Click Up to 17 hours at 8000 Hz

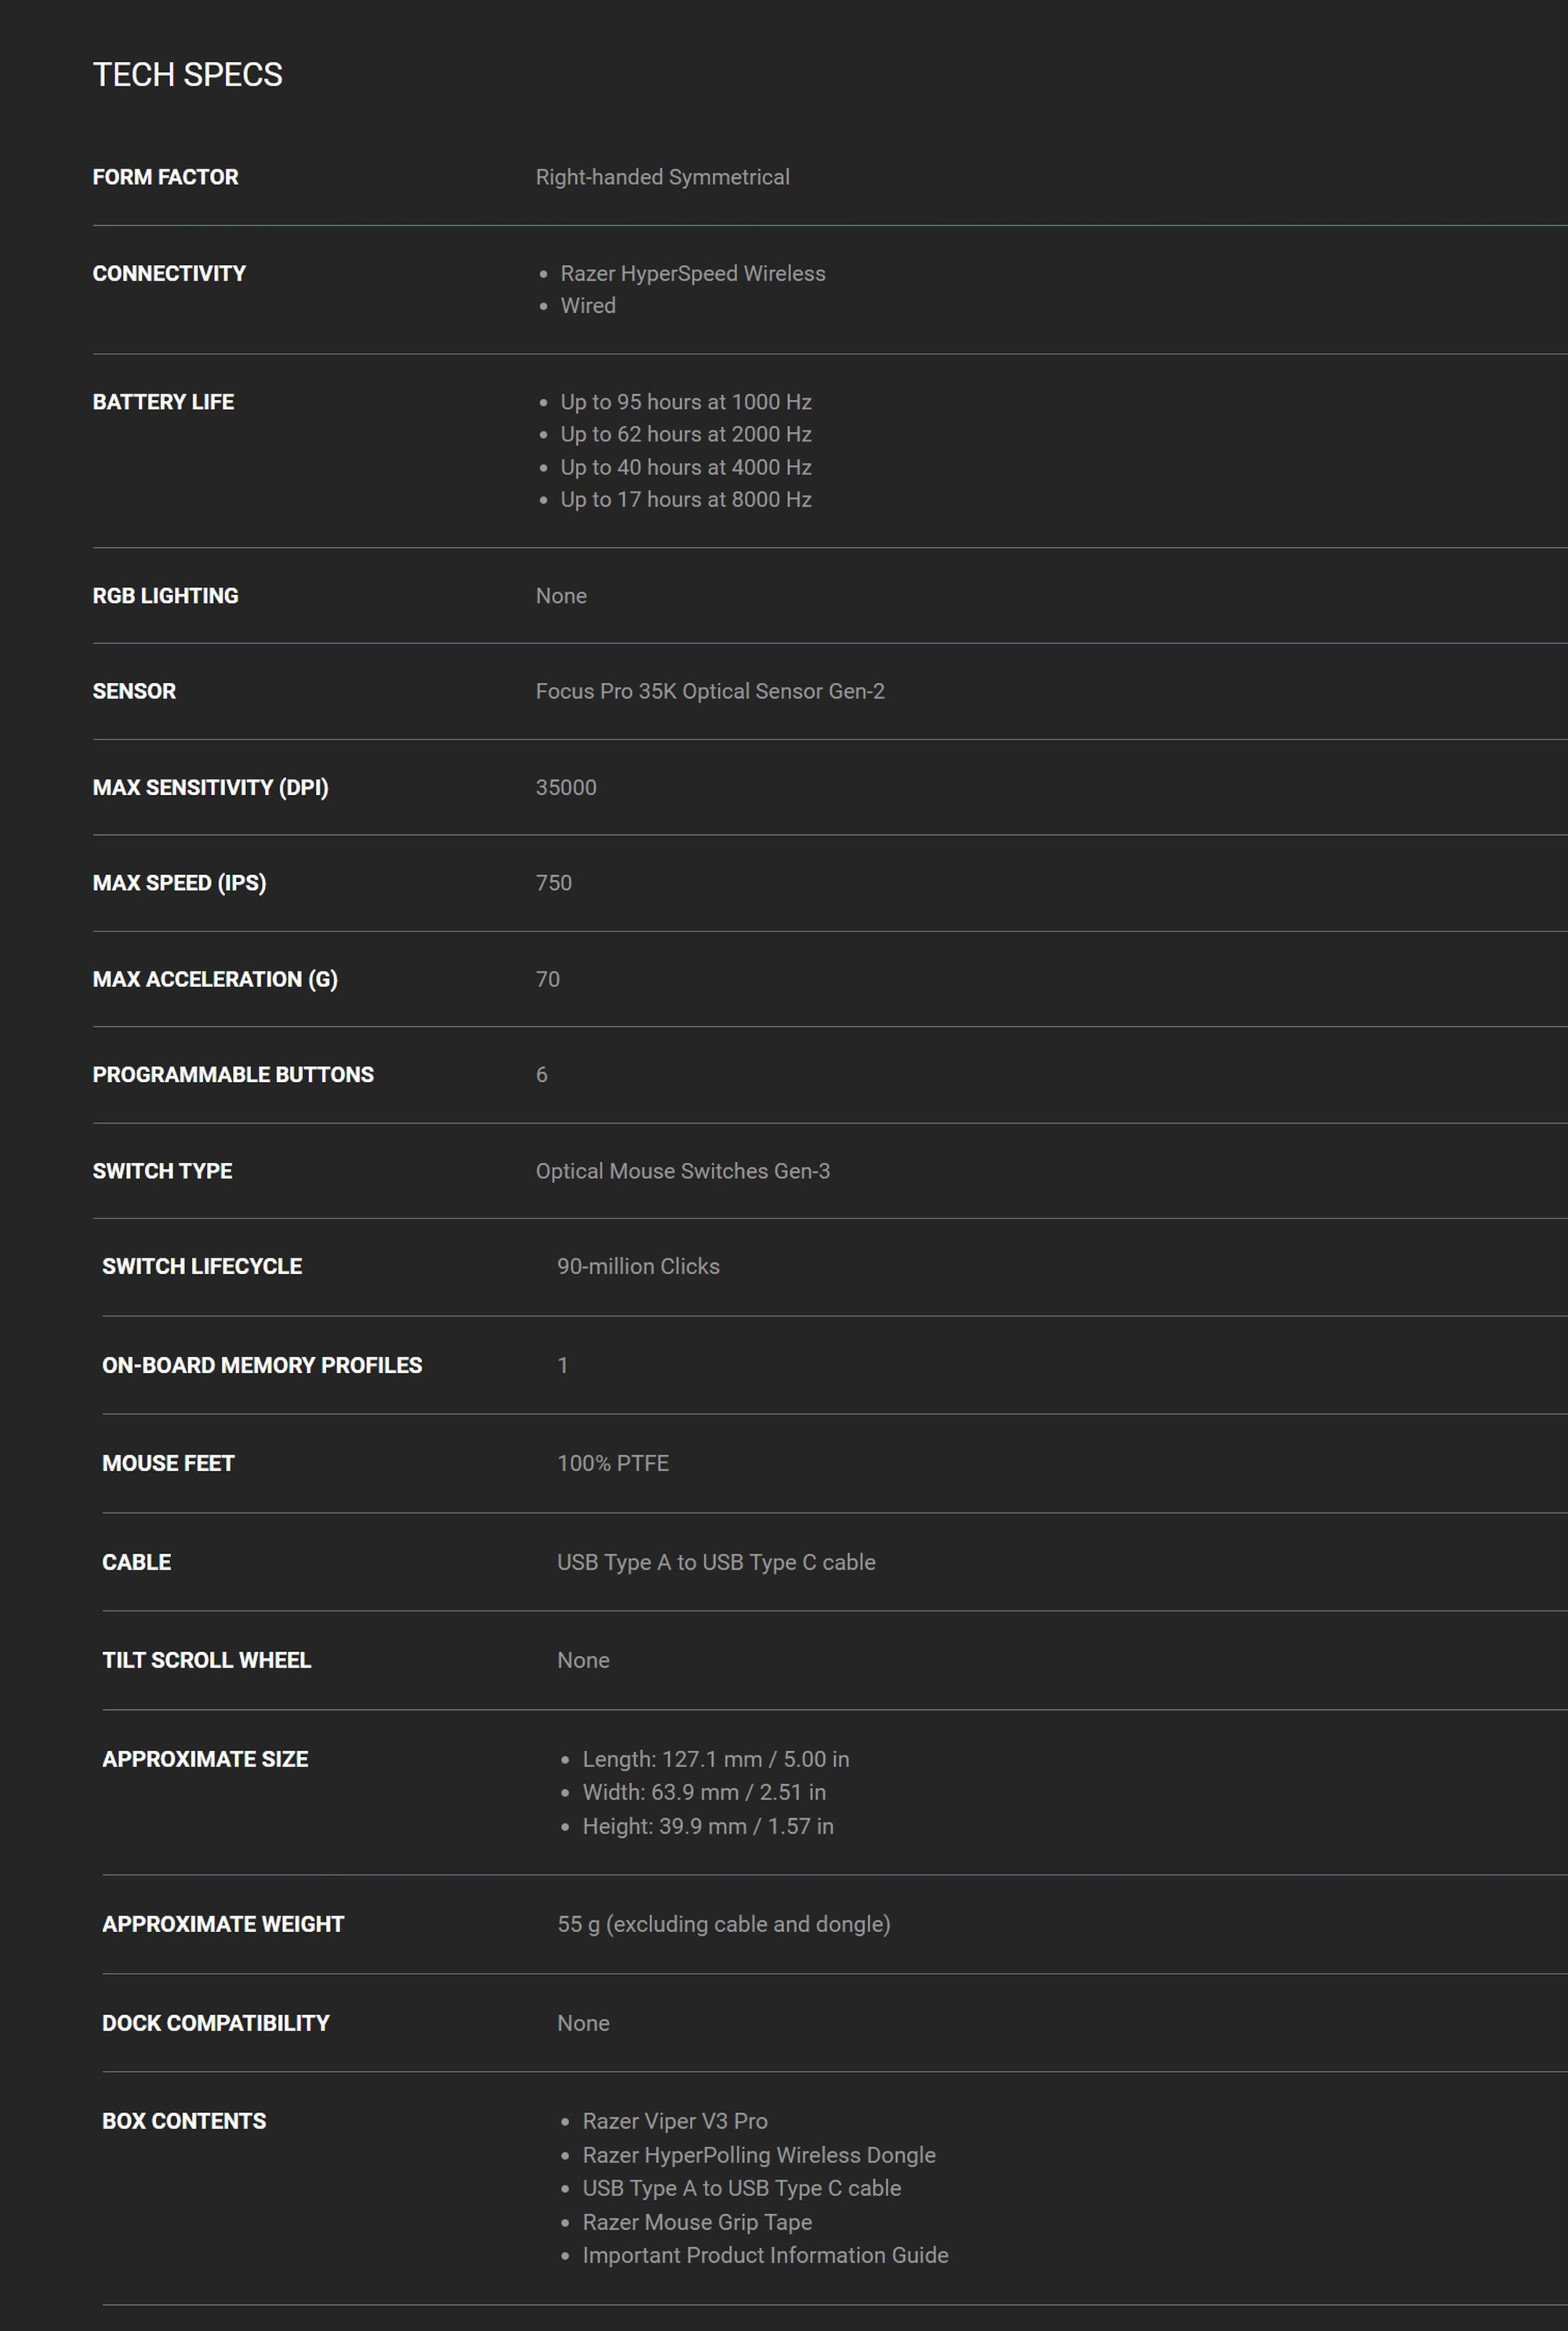click(x=686, y=499)
